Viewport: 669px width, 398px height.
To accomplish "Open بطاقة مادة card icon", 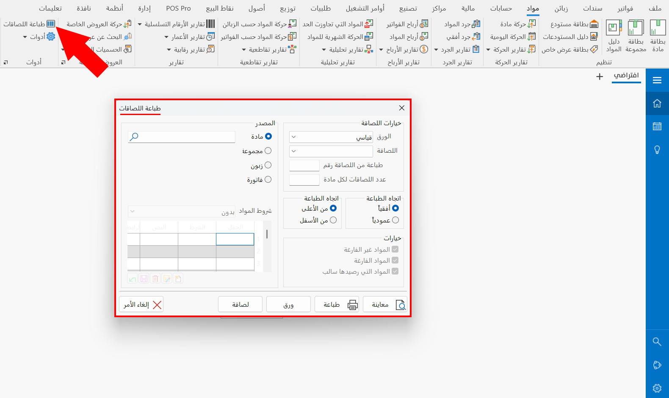I will point(658,36).
